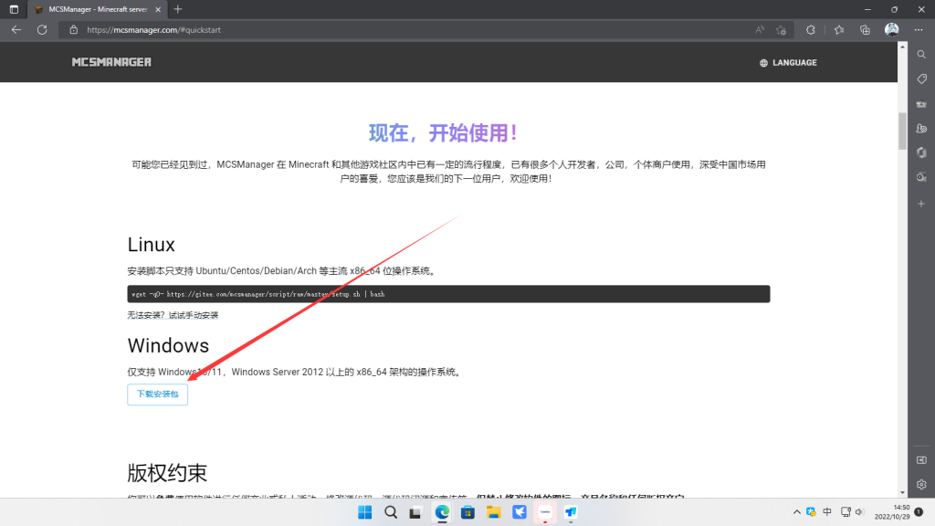Click the 下载安装包 download button

157,394
